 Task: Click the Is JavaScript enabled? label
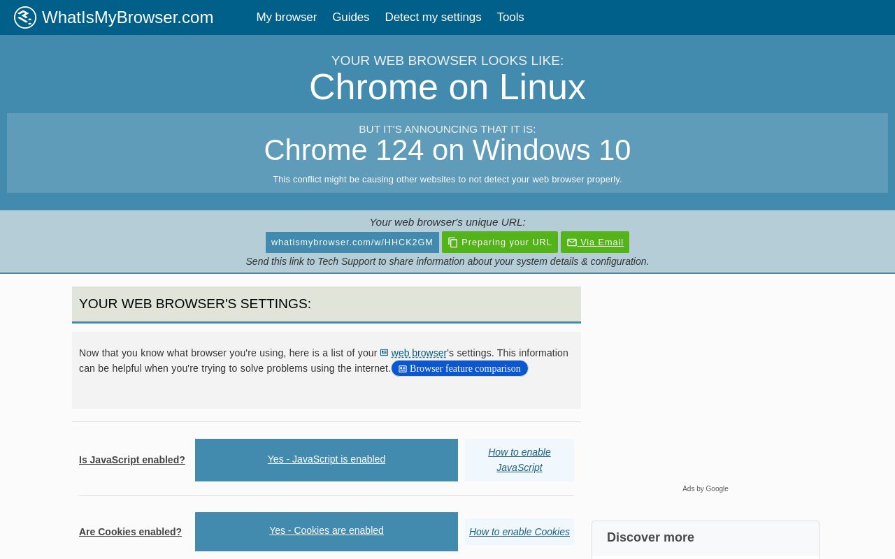tap(132, 460)
